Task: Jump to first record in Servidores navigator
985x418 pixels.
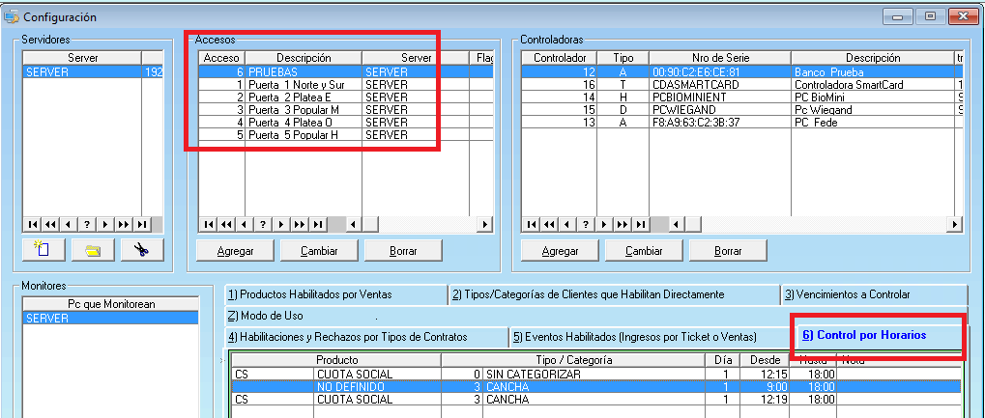Action: pos(32,224)
